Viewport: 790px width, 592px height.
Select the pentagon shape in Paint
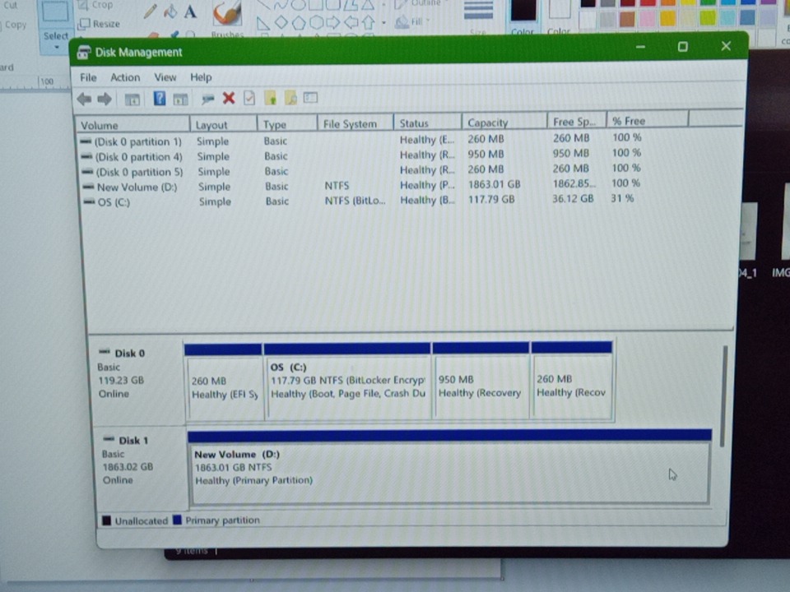298,23
